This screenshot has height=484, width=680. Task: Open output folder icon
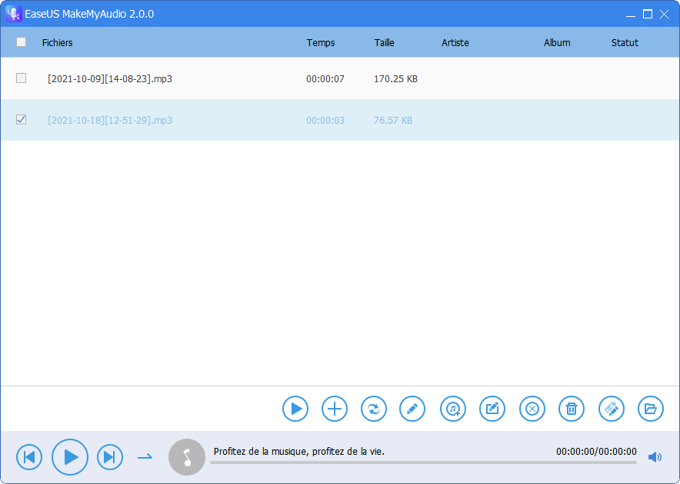coord(651,409)
